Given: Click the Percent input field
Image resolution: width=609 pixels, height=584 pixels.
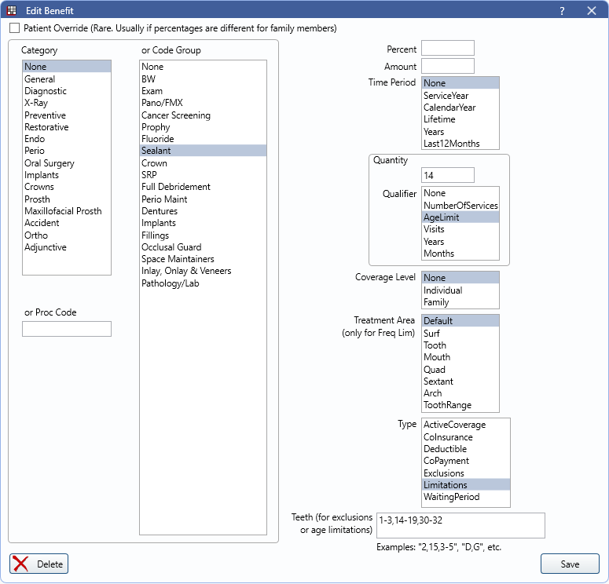Looking at the screenshot, I should [x=447, y=49].
